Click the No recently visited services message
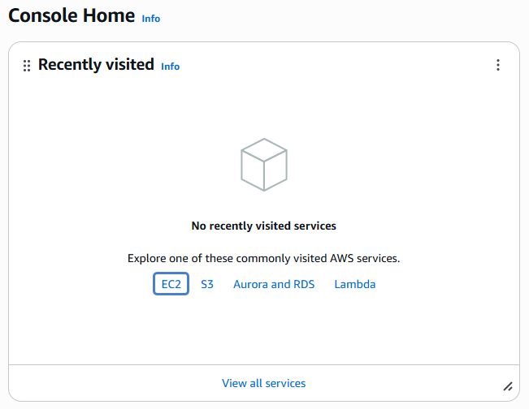The width and height of the screenshot is (529, 409). pyautogui.click(x=264, y=226)
